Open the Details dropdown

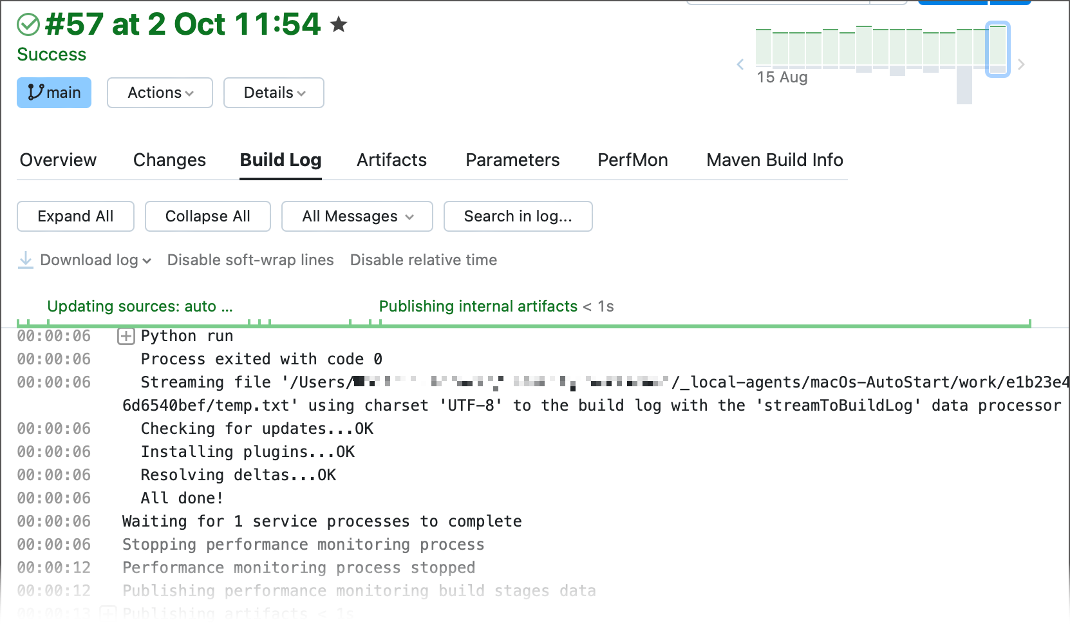pyautogui.click(x=274, y=93)
